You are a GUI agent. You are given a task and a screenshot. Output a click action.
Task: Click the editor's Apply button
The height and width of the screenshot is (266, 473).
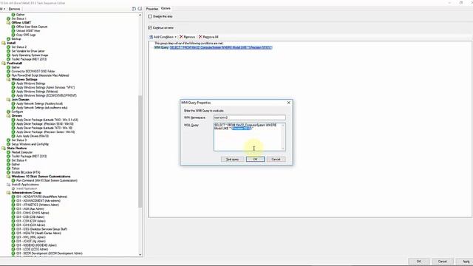466,261
